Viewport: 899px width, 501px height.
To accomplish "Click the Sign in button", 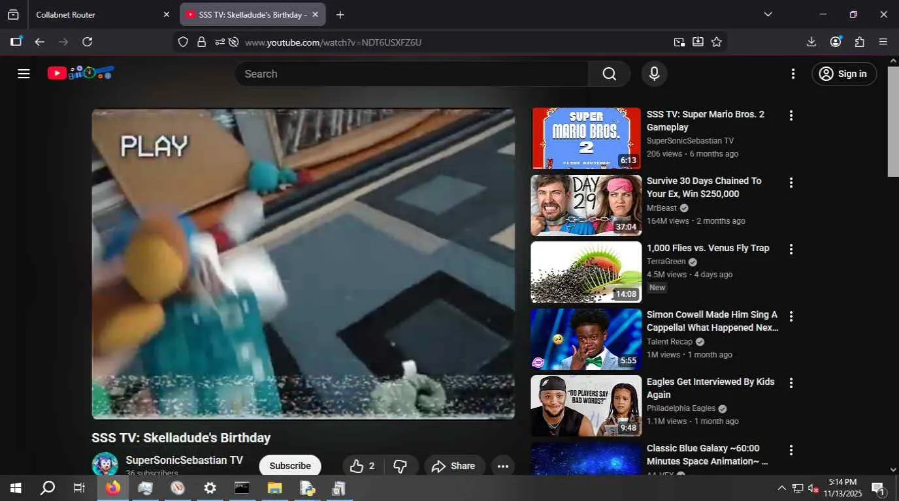I will 844,74.
